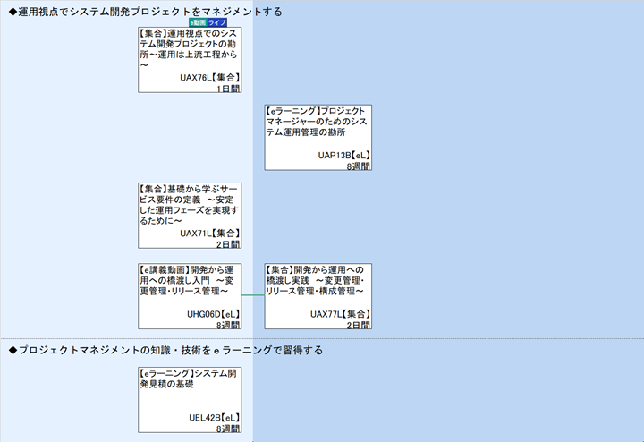The height and width of the screenshot is (442, 644).
Task: Click the 8週間 duration in the UEL42B box
Action: [x=228, y=429]
